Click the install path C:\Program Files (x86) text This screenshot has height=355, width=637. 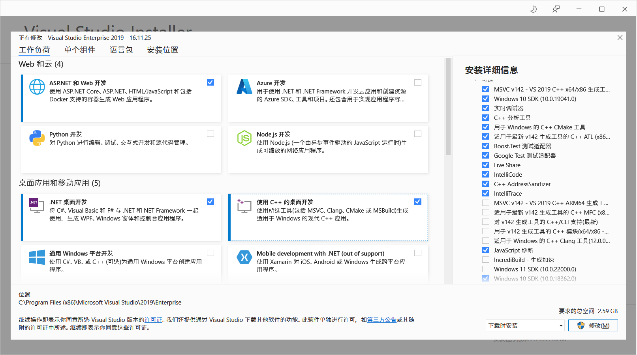[x=100, y=303]
